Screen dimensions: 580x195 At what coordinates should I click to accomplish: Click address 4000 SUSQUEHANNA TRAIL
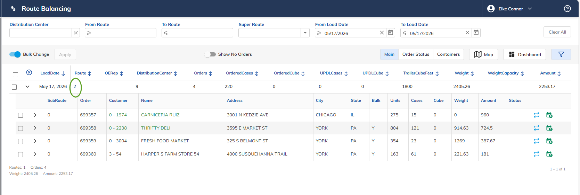pyautogui.click(x=257, y=154)
